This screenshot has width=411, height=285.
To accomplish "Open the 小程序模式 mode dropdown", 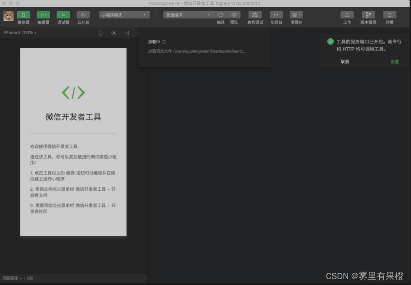I will pyautogui.click(x=124, y=15).
